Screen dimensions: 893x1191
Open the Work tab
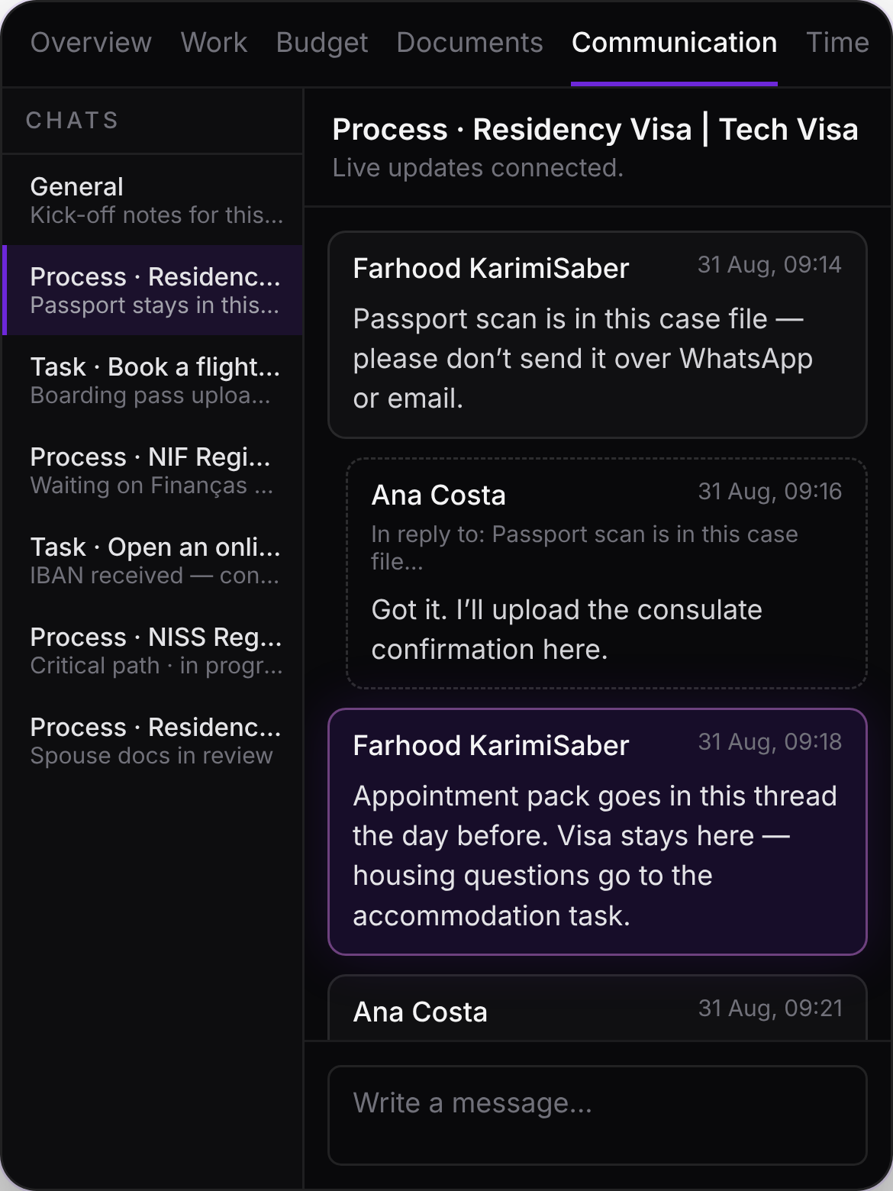coord(214,43)
